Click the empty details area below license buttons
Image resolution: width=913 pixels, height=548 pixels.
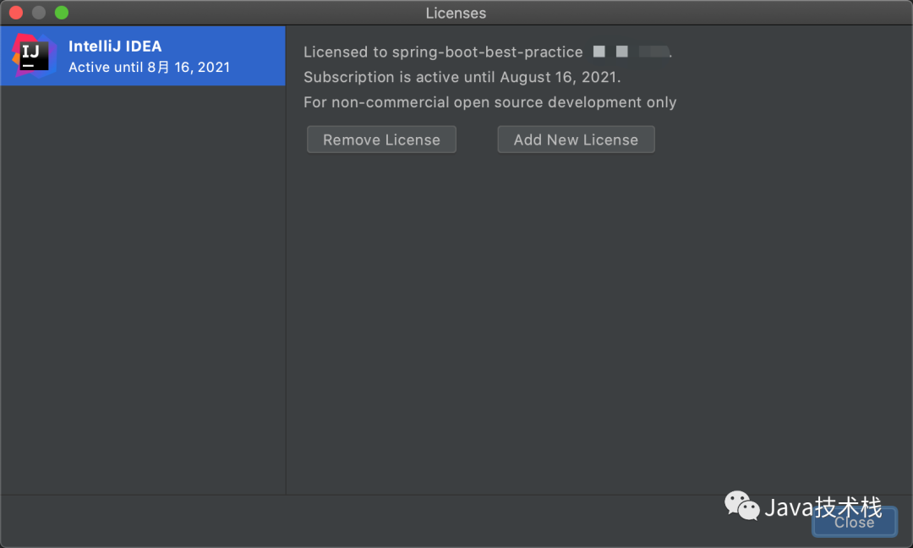coord(599,321)
